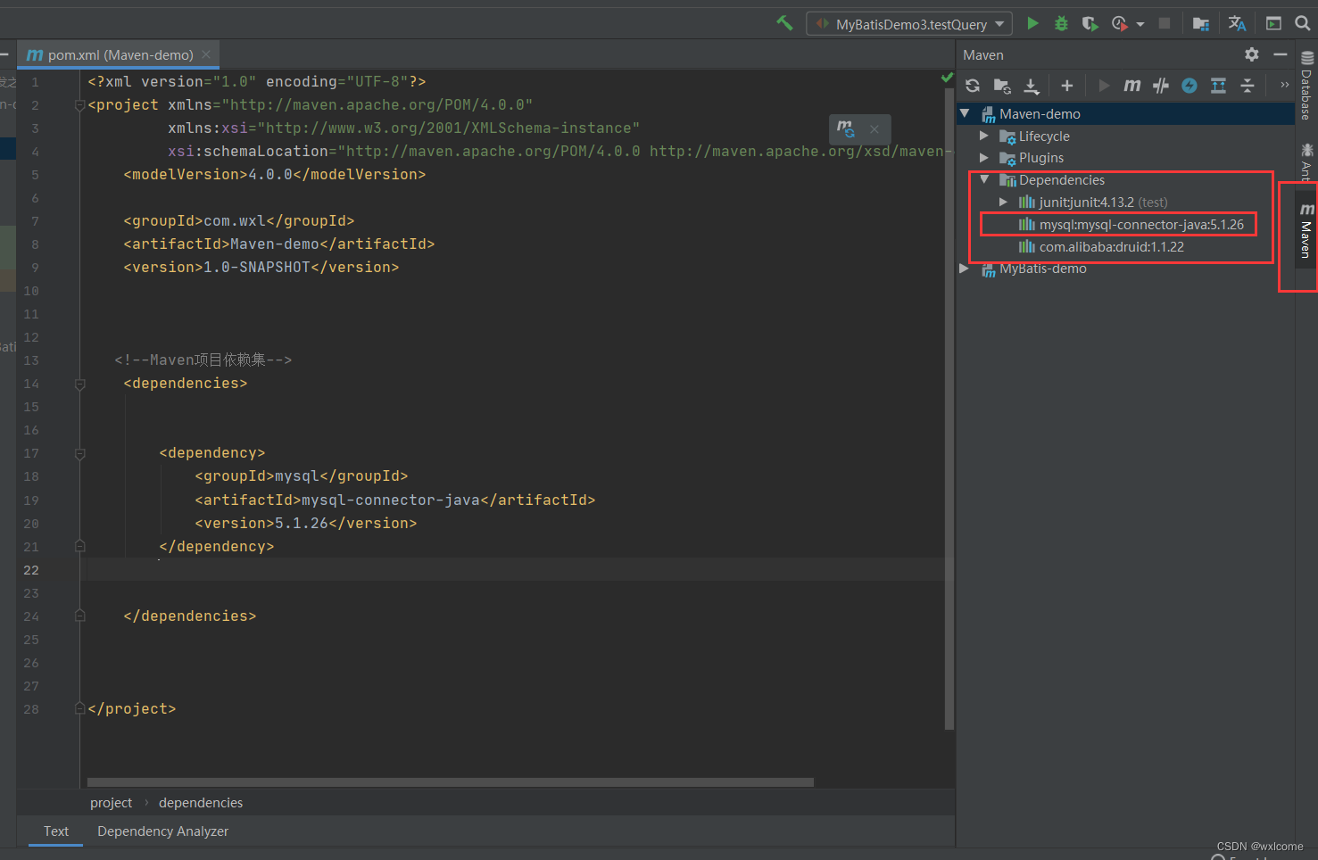Expand the MyBatis-demo project node
This screenshot has height=860, width=1318.
pos(965,269)
